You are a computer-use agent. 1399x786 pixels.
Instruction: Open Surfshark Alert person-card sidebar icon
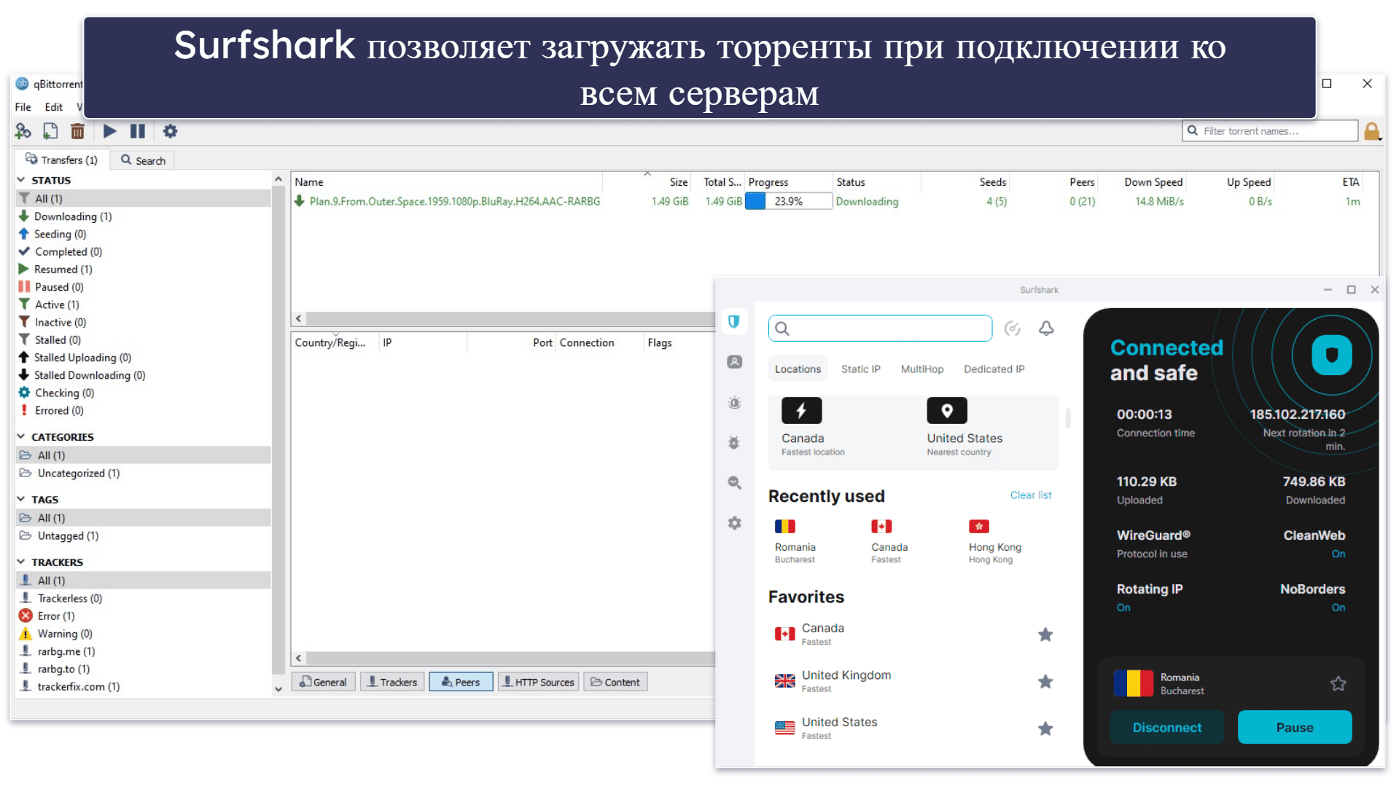click(734, 362)
